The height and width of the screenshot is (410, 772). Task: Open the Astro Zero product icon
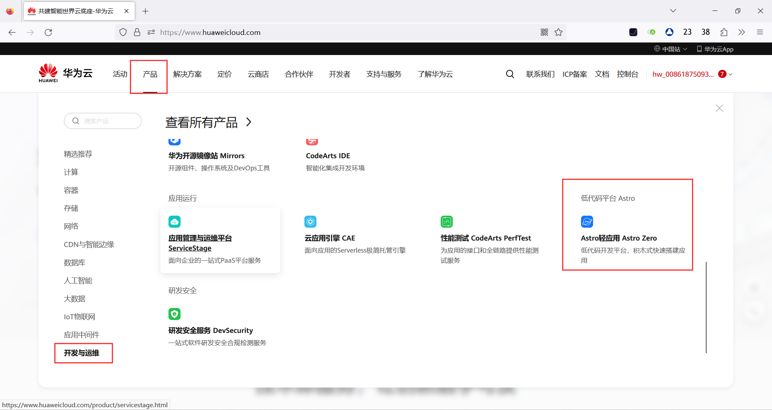tap(587, 221)
